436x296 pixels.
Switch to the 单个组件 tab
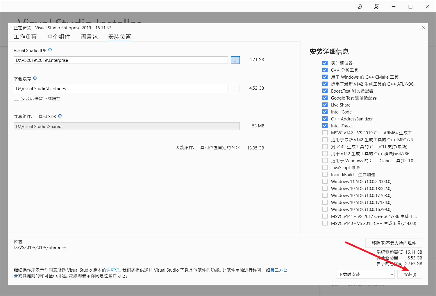59,37
